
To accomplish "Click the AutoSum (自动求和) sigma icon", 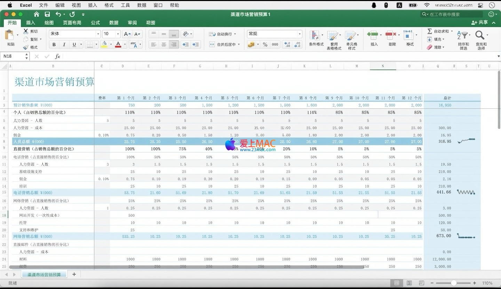I will coord(430,31).
